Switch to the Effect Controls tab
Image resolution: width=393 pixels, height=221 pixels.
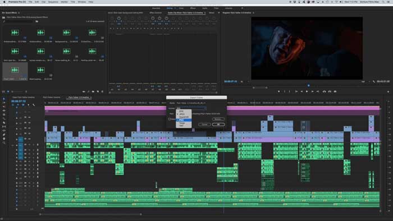[x=156, y=13]
